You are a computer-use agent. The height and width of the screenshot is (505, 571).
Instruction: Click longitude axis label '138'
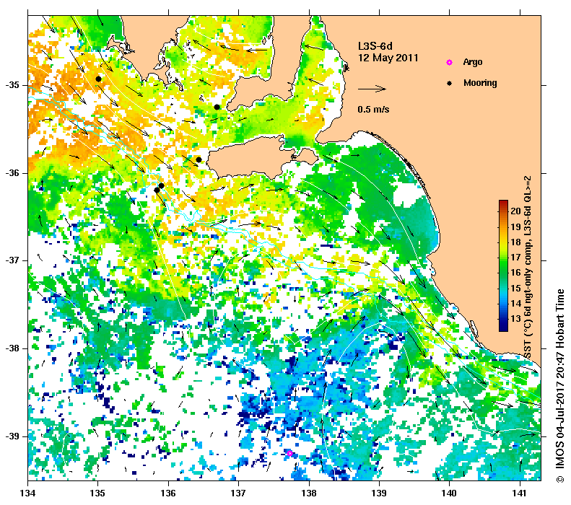tap(309, 493)
